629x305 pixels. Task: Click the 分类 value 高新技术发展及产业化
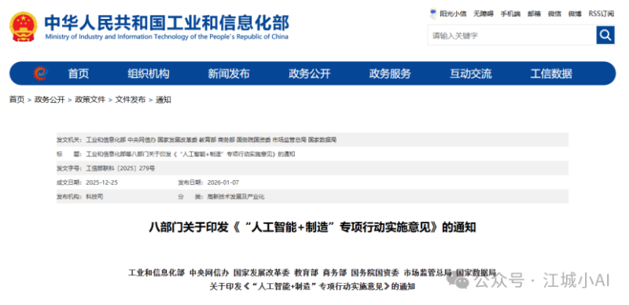click(236, 197)
